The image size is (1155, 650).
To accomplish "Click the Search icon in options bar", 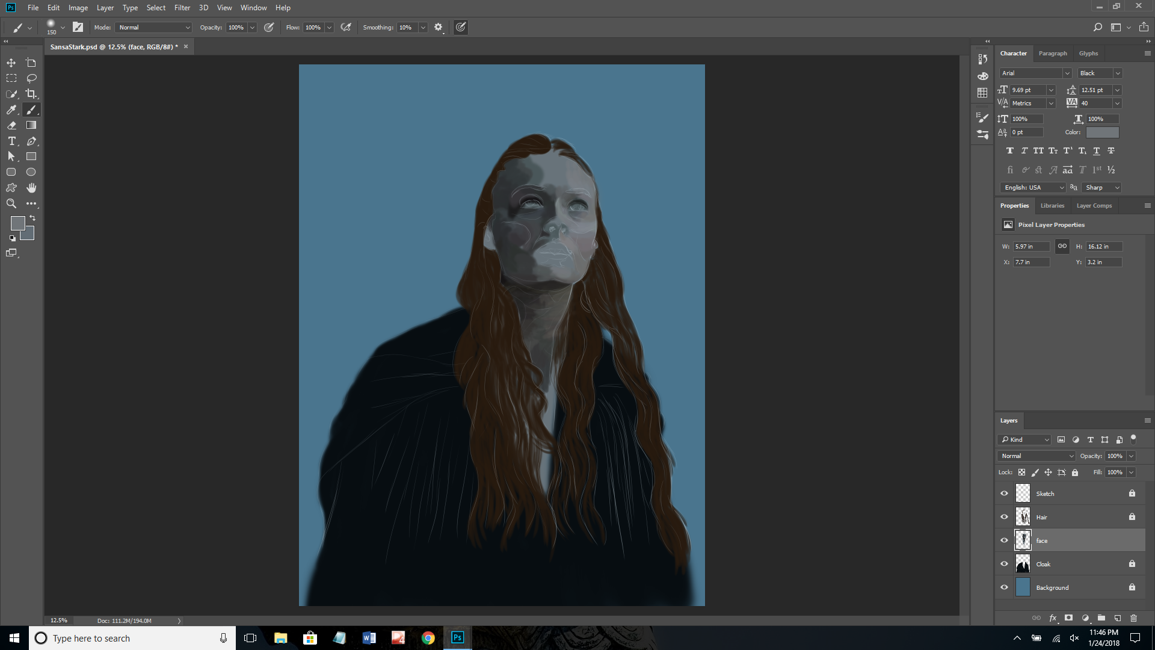I will click(x=1097, y=27).
